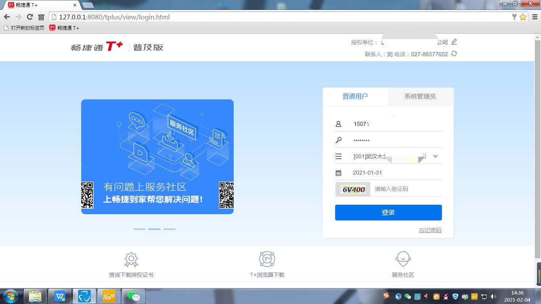Click Sogou input method tray icon
This screenshot has height=304, width=541.
tap(386, 296)
